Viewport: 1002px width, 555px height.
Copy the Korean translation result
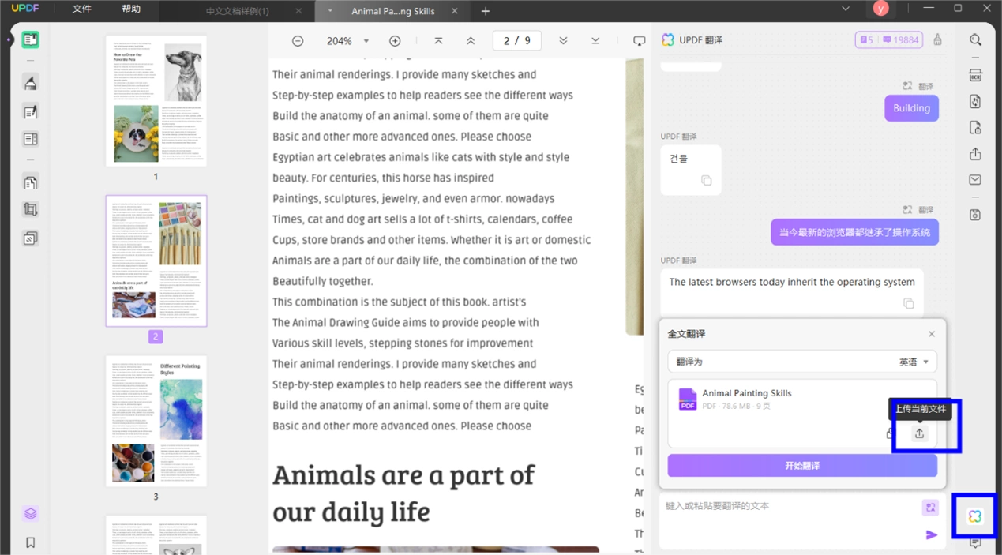click(x=707, y=181)
